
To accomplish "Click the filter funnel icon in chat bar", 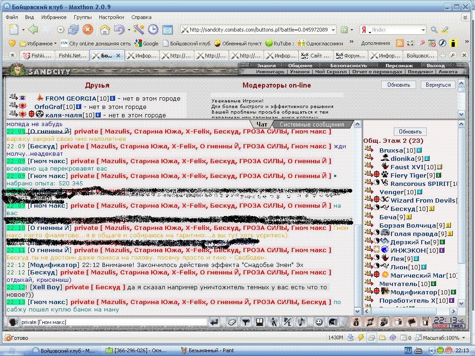I will pyautogui.click(x=246, y=322).
